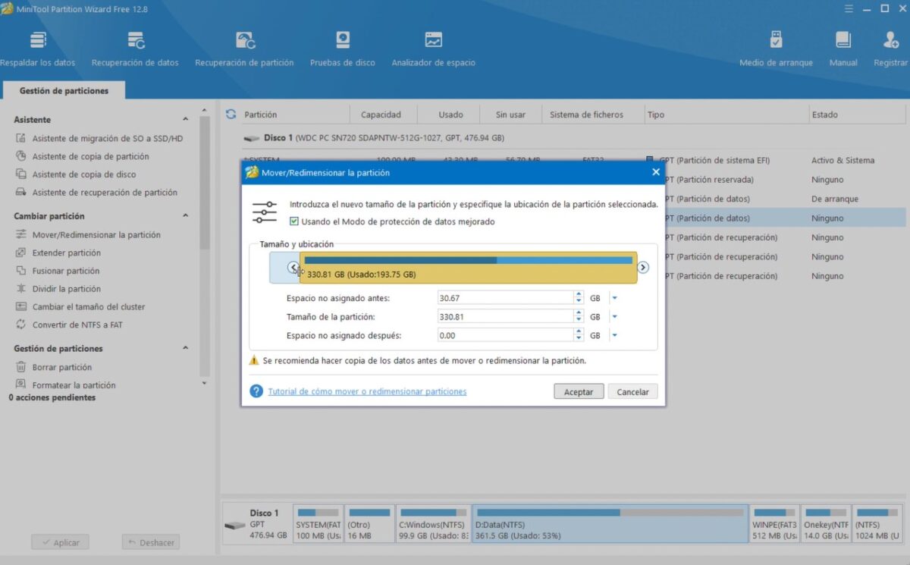Screen dimensions: 910x565
Task: Select the Gestión de particiones tab
Action: pyautogui.click(x=64, y=91)
